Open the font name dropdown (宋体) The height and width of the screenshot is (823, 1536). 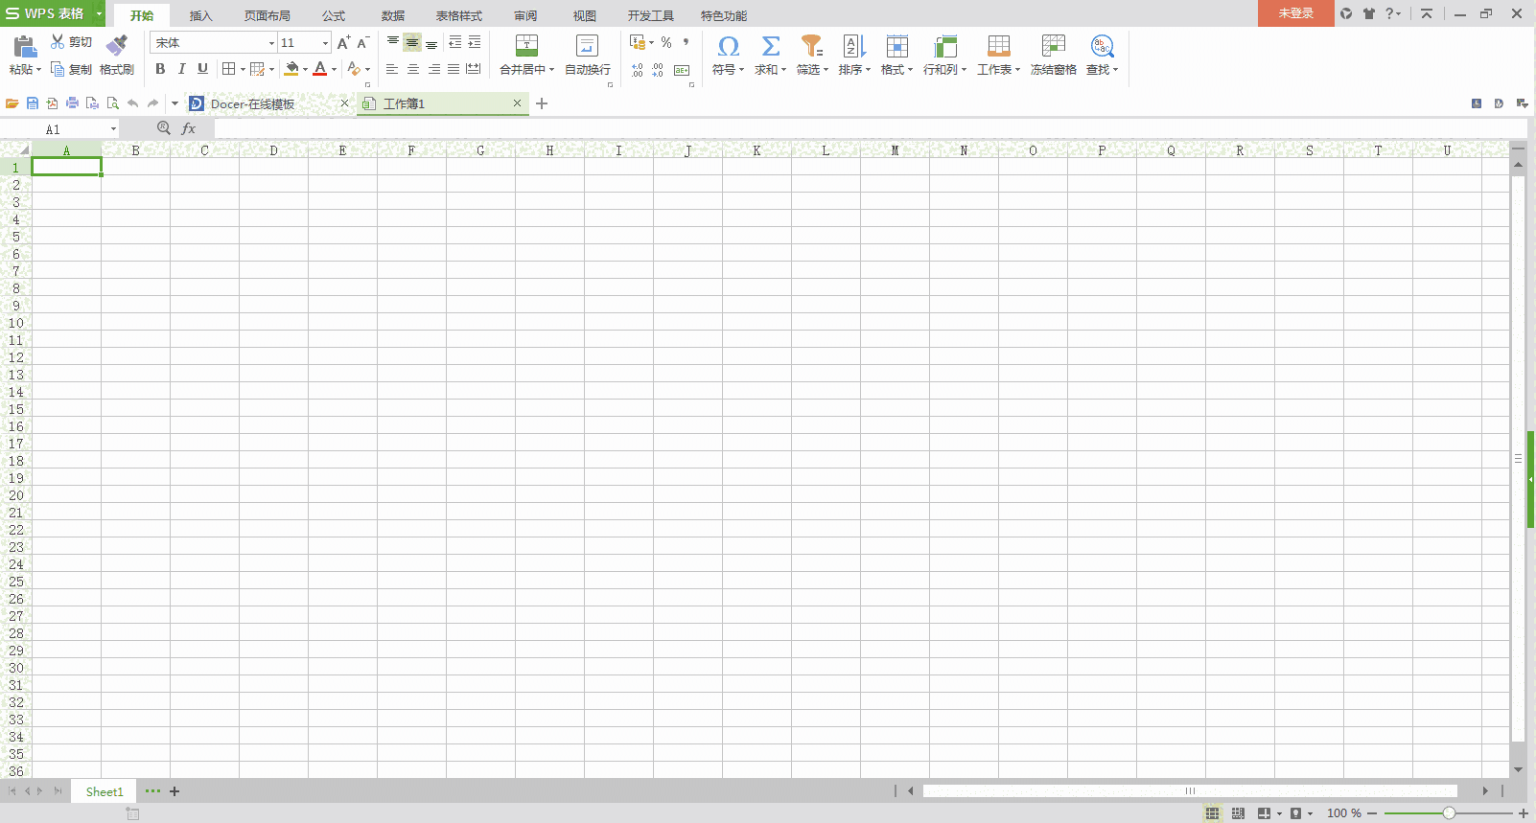271,43
